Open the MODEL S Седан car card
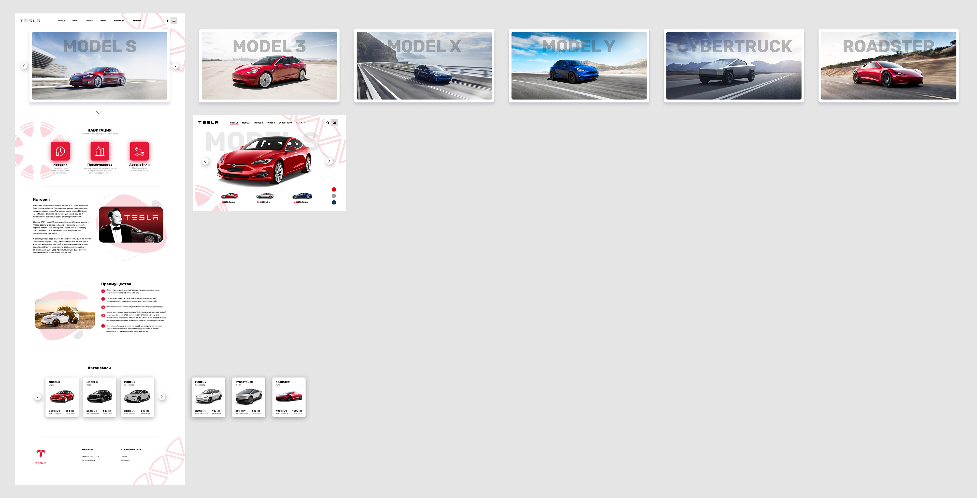Image resolution: width=977 pixels, height=498 pixels. click(62, 397)
